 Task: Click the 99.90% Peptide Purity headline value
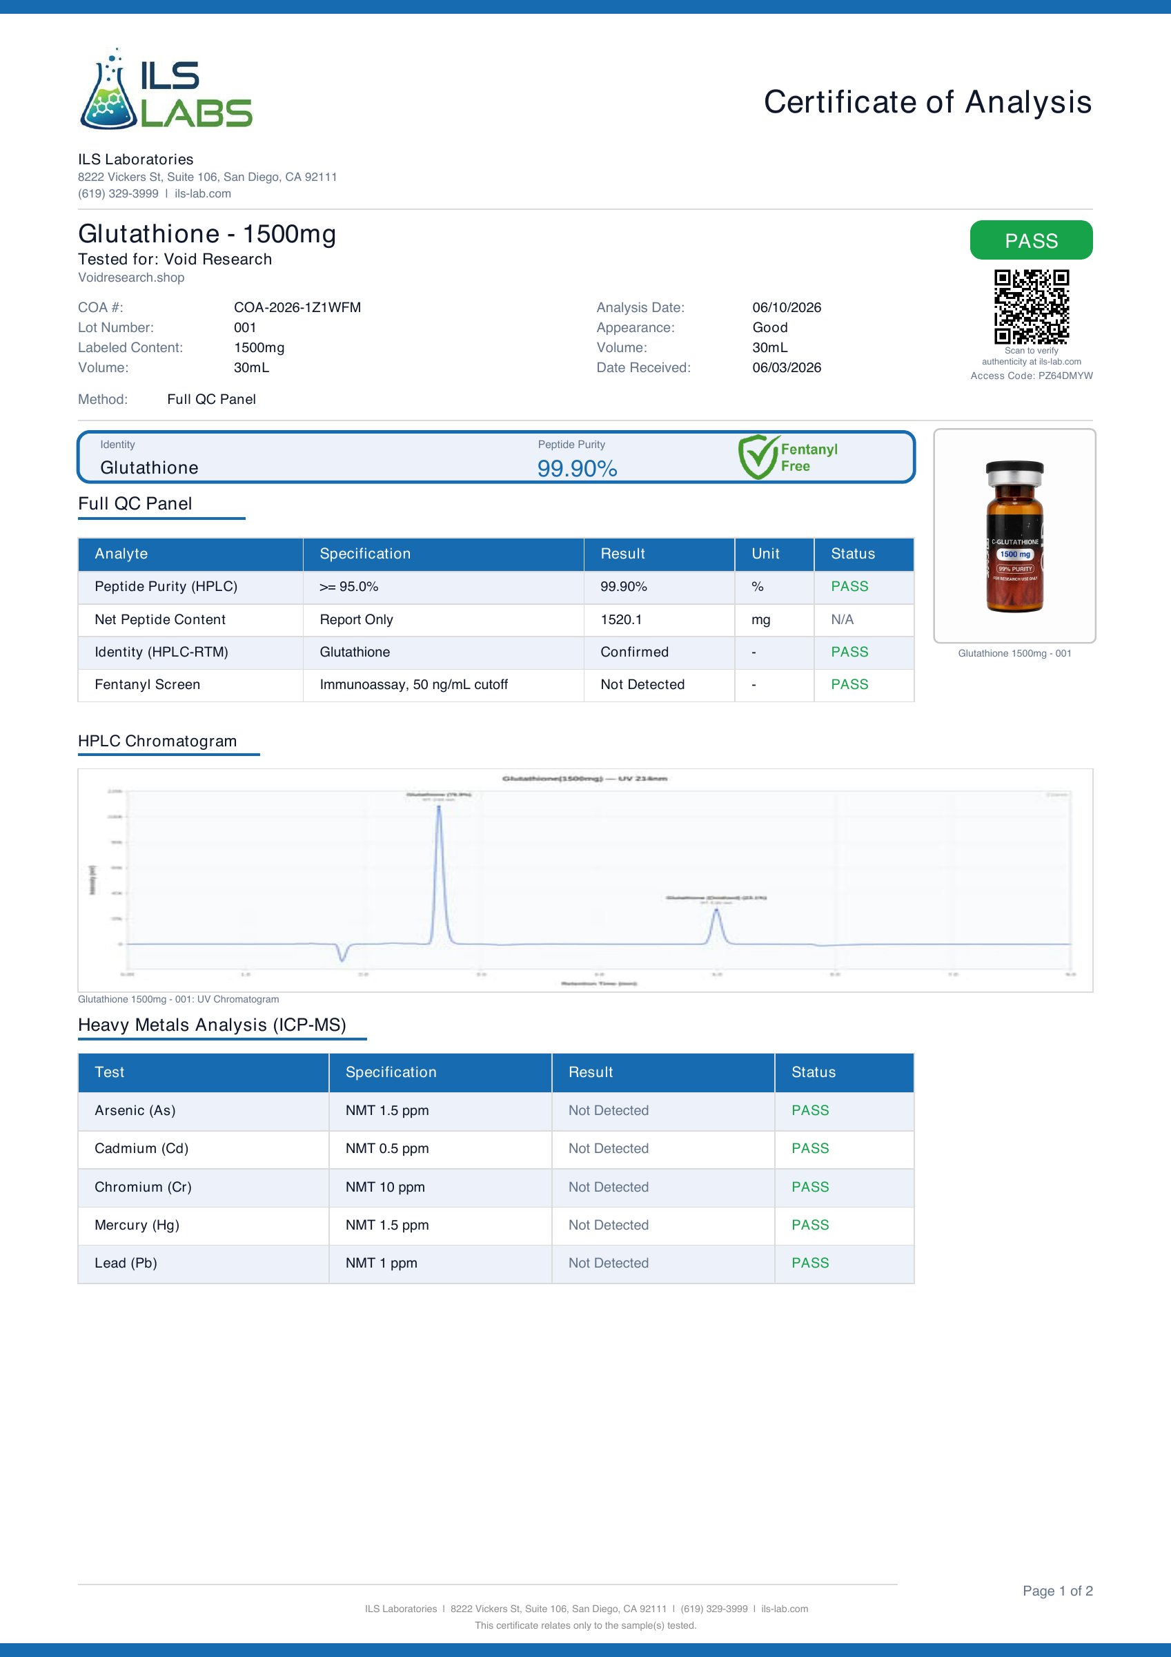point(577,468)
